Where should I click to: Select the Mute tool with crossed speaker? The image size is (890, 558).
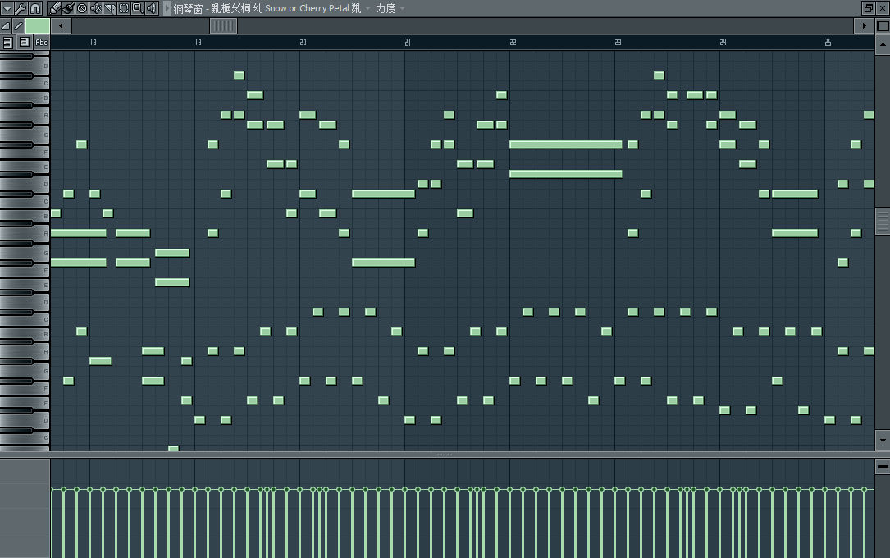click(x=96, y=8)
